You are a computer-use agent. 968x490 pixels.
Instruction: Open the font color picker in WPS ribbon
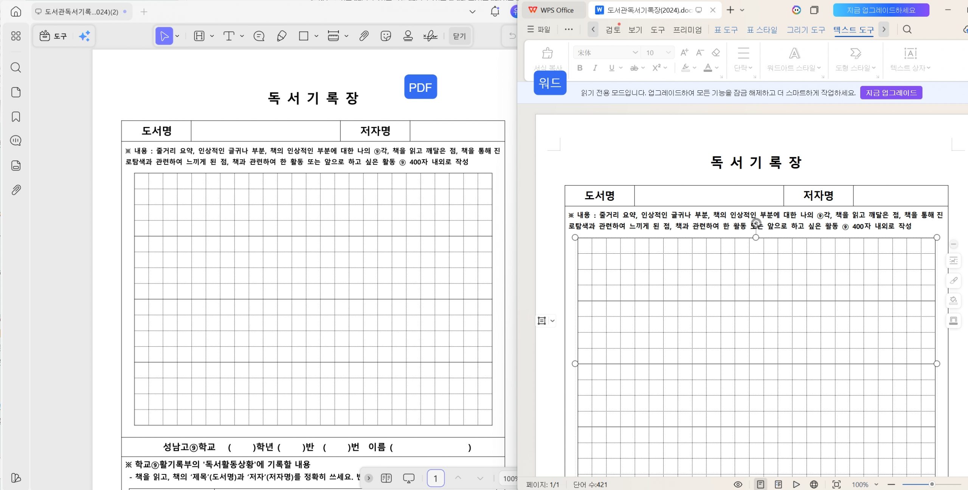click(708, 68)
